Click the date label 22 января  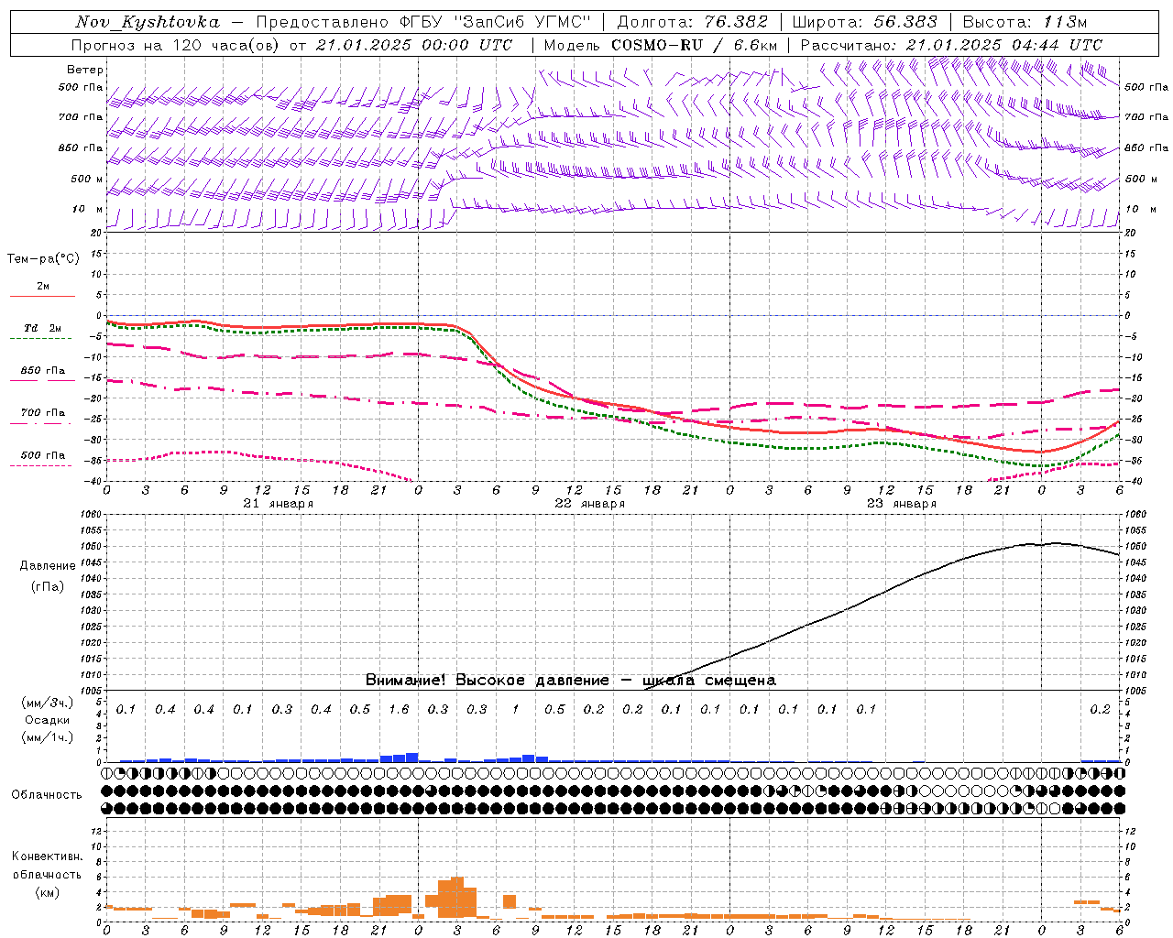click(590, 504)
